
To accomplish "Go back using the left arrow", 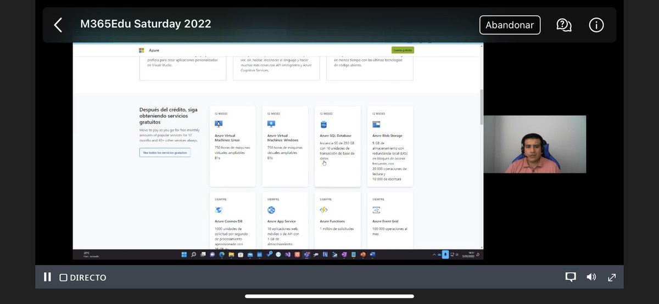I will (x=58, y=25).
